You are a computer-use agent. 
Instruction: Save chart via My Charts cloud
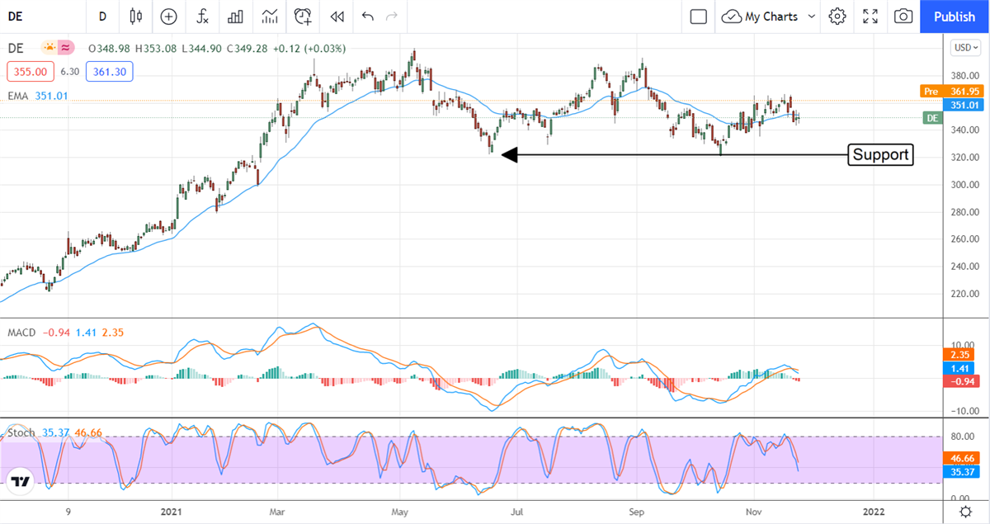tap(759, 17)
